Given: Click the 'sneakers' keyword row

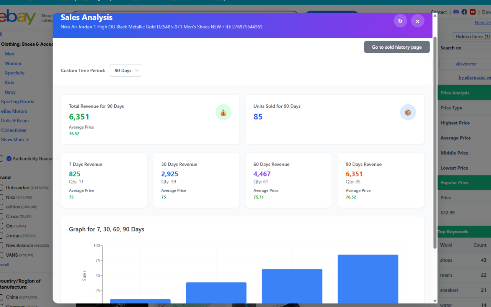Looking at the screenshot, I should click(464, 290).
